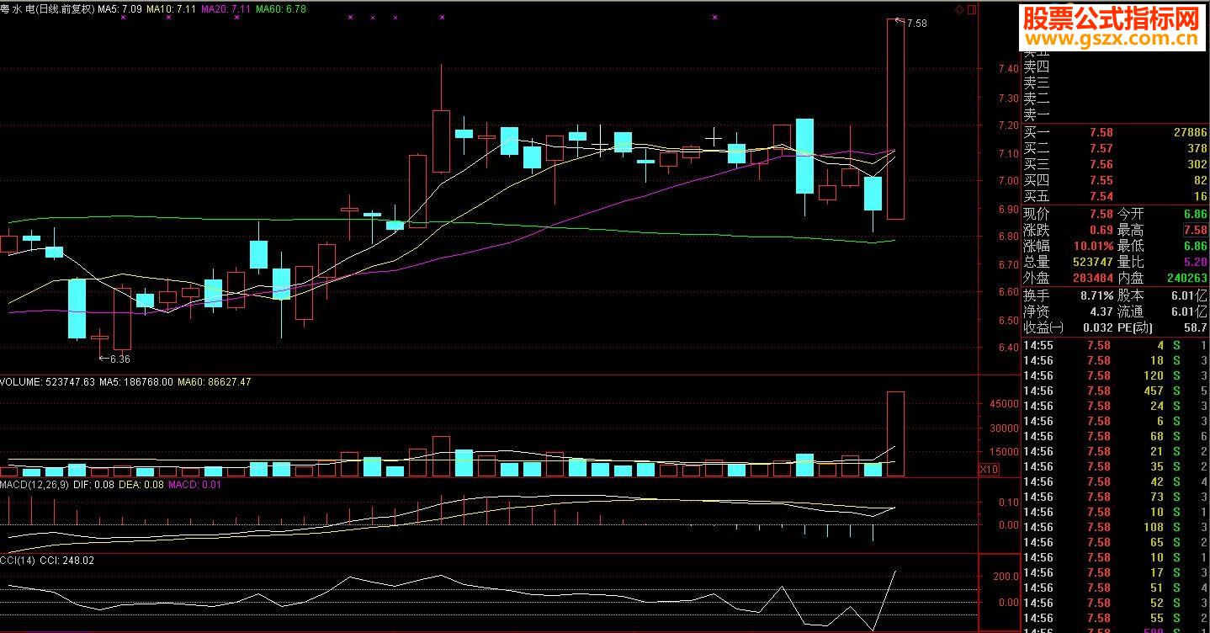
Task: Click the green MA60: 6.78 label
Action: (x=280, y=9)
